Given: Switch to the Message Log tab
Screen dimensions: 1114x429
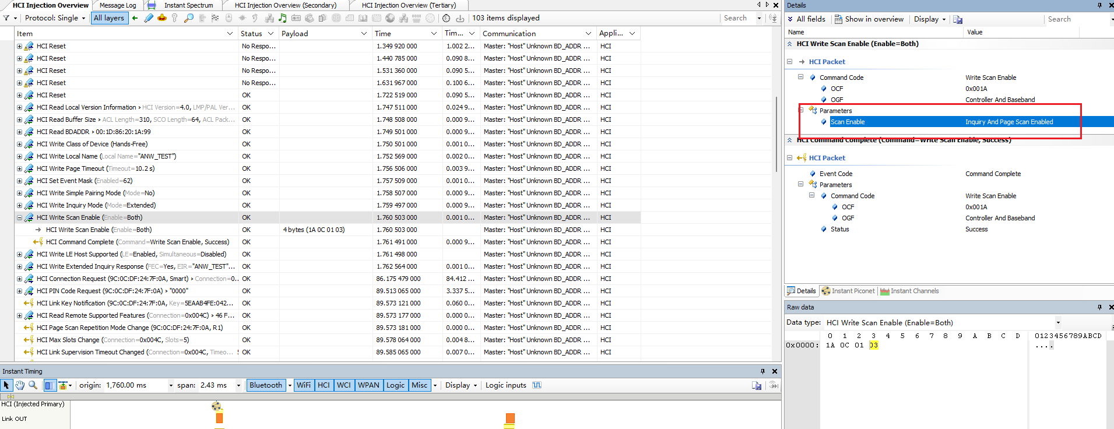Looking at the screenshot, I should coord(118,5).
